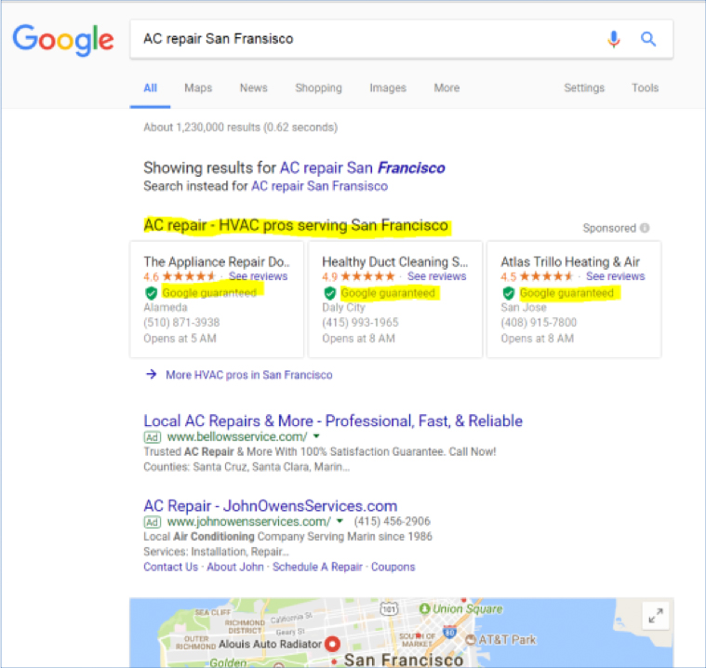This screenshot has height=668, width=706.
Task: Click green shield badge on Atlas Trillo card
Action: [509, 293]
